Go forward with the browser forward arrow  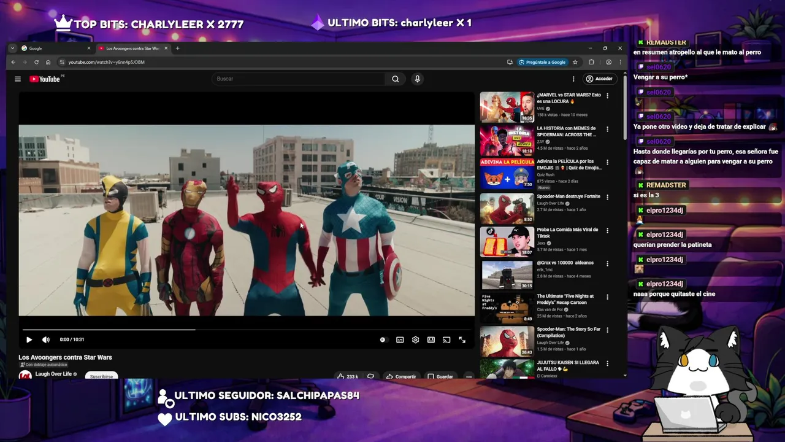point(25,62)
